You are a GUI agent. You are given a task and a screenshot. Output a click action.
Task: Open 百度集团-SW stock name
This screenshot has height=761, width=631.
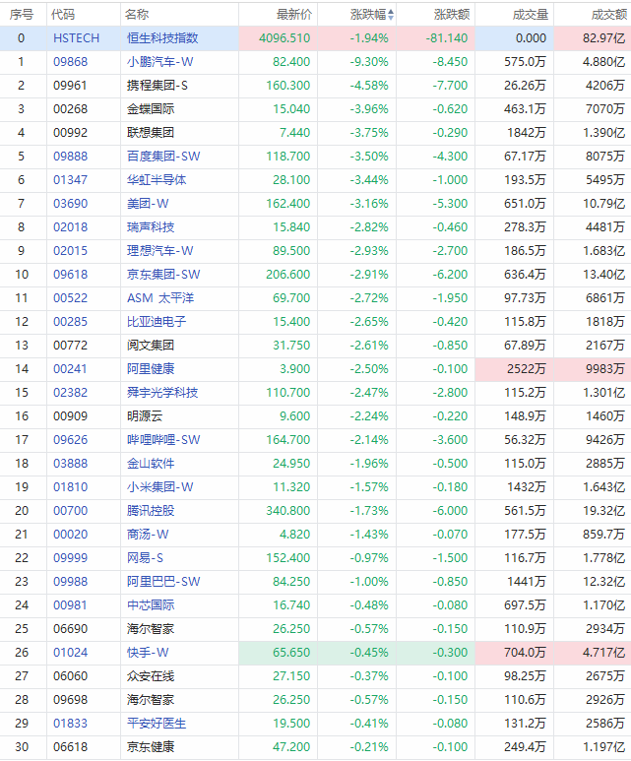tap(163, 157)
